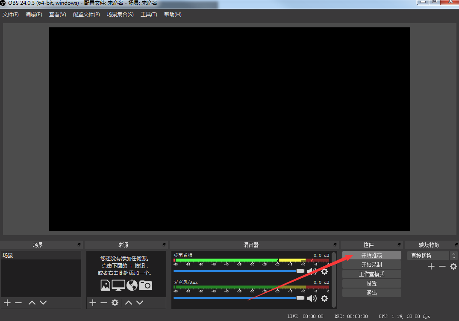Pop out the 转场特效 dock panel

[456, 245]
